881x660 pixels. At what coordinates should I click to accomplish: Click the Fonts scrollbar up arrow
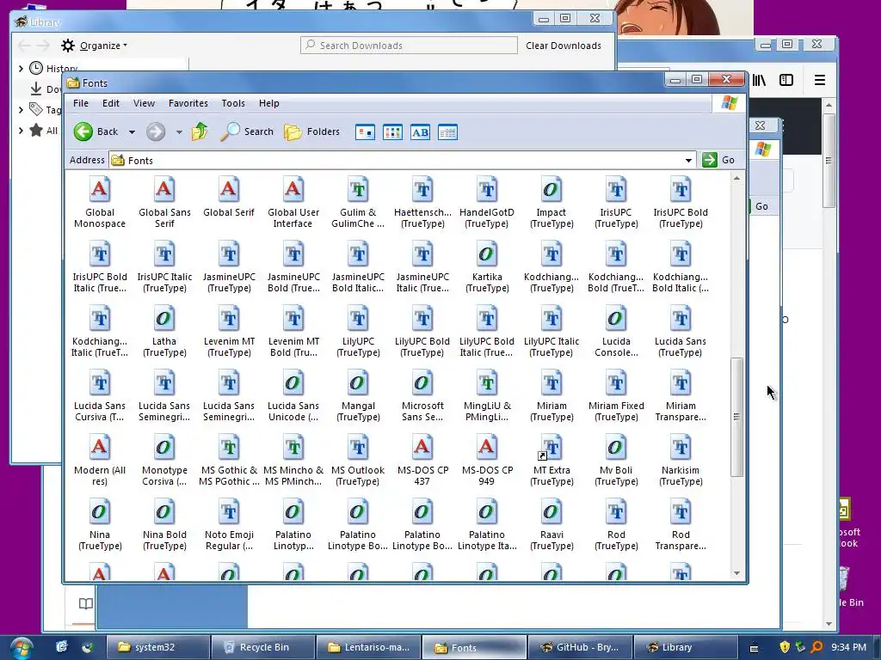coord(736,178)
